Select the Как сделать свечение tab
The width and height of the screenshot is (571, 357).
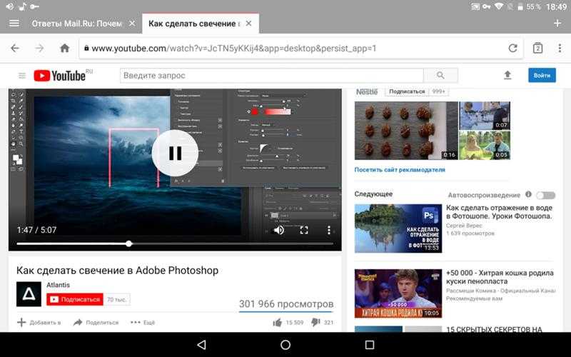coord(194,24)
